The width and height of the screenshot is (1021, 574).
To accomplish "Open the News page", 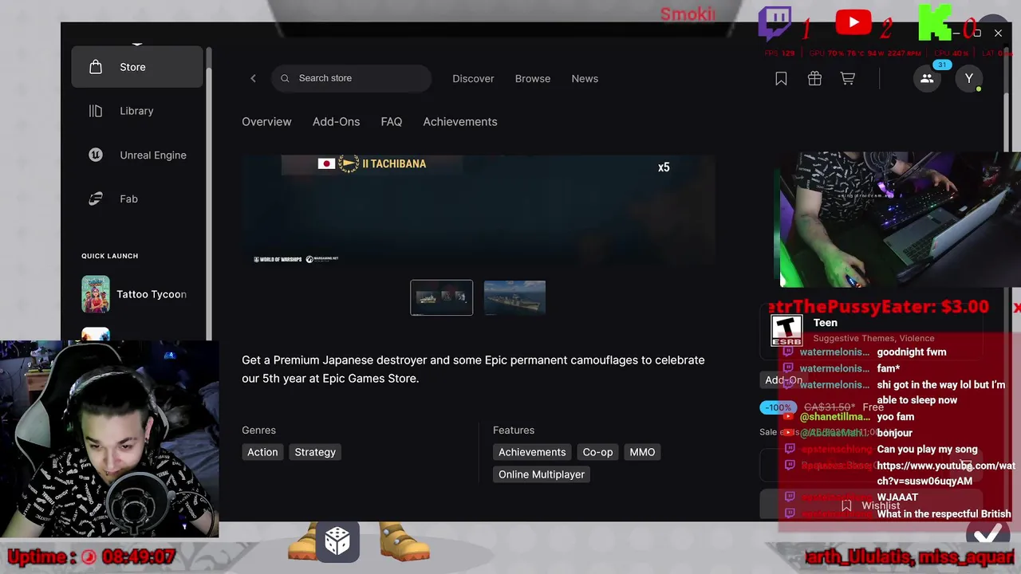I will point(585,78).
